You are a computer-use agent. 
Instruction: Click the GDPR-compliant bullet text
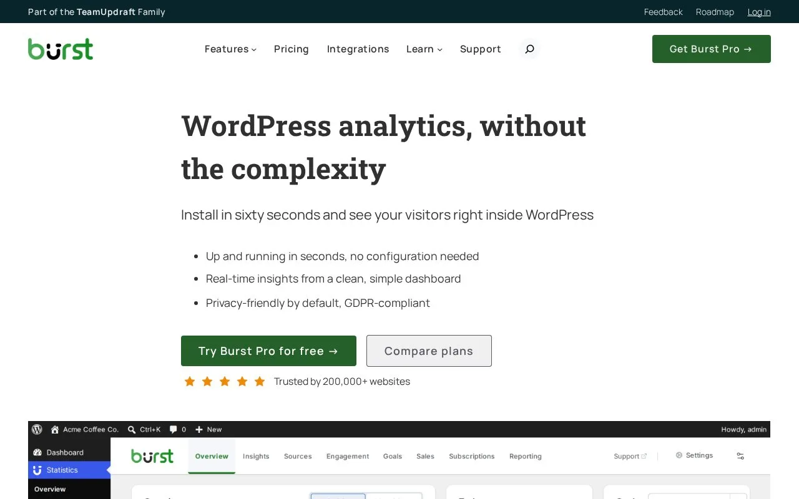coord(318,303)
